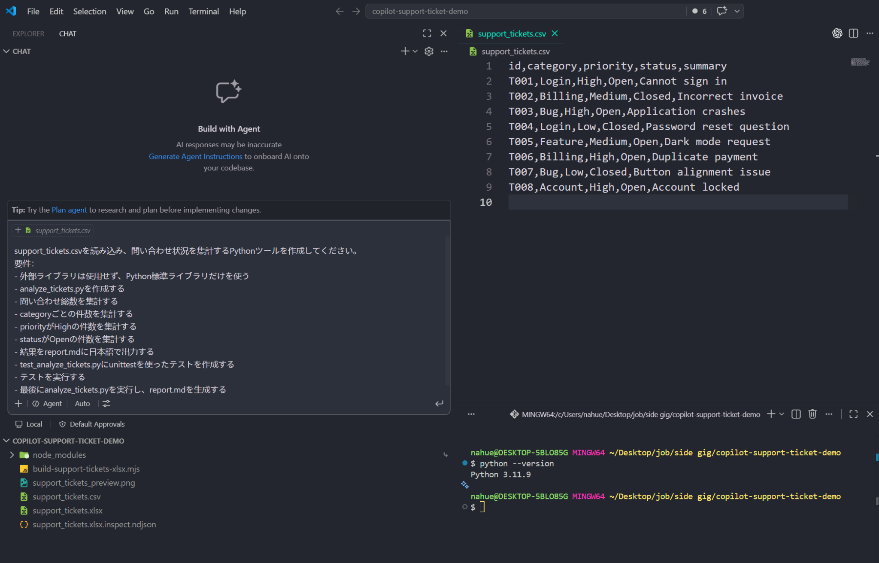Image resolution: width=879 pixels, height=563 pixels.
Task: Split the editor to the right
Action: 854,33
